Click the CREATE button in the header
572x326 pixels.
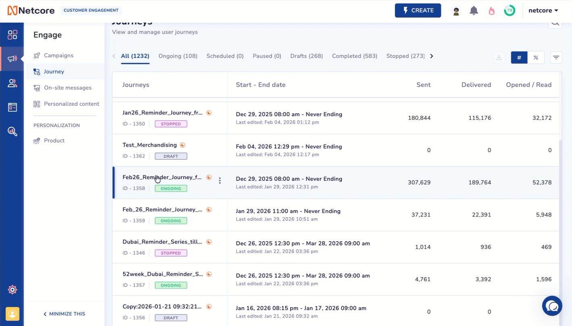click(x=418, y=10)
